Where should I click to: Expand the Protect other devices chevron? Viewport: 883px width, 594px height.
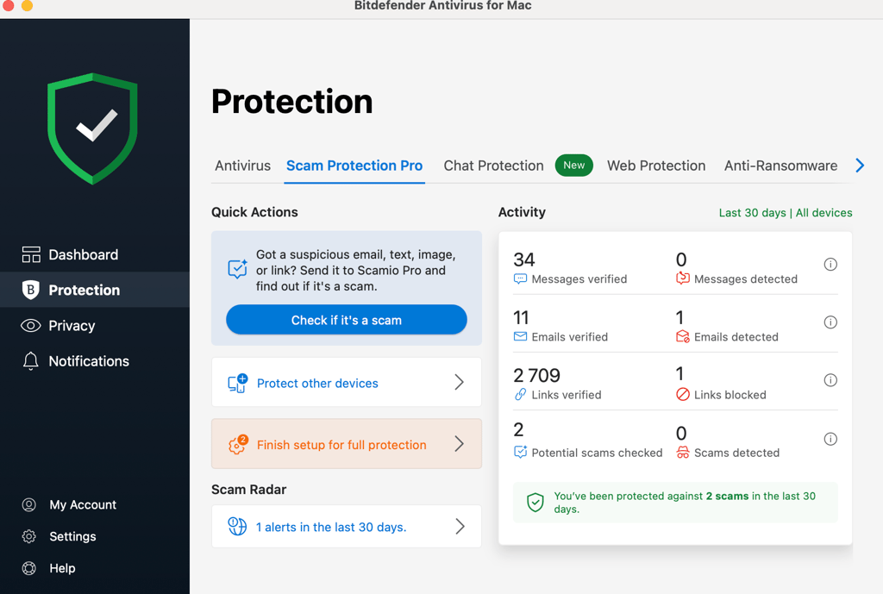pyautogui.click(x=459, y=382)
